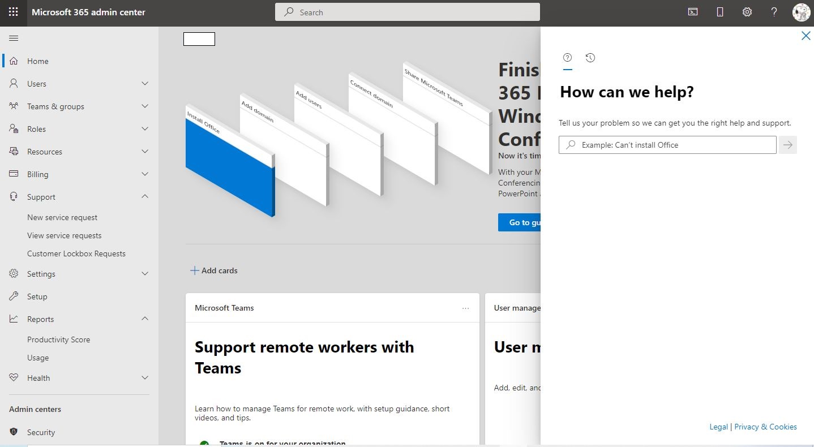Open Productivity Score report
Viewport: 814px width, 447px height.
pos(59,339)
